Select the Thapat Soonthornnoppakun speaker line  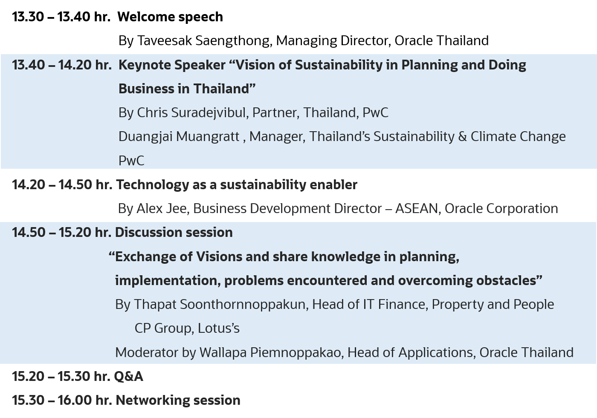pos(334,305)
